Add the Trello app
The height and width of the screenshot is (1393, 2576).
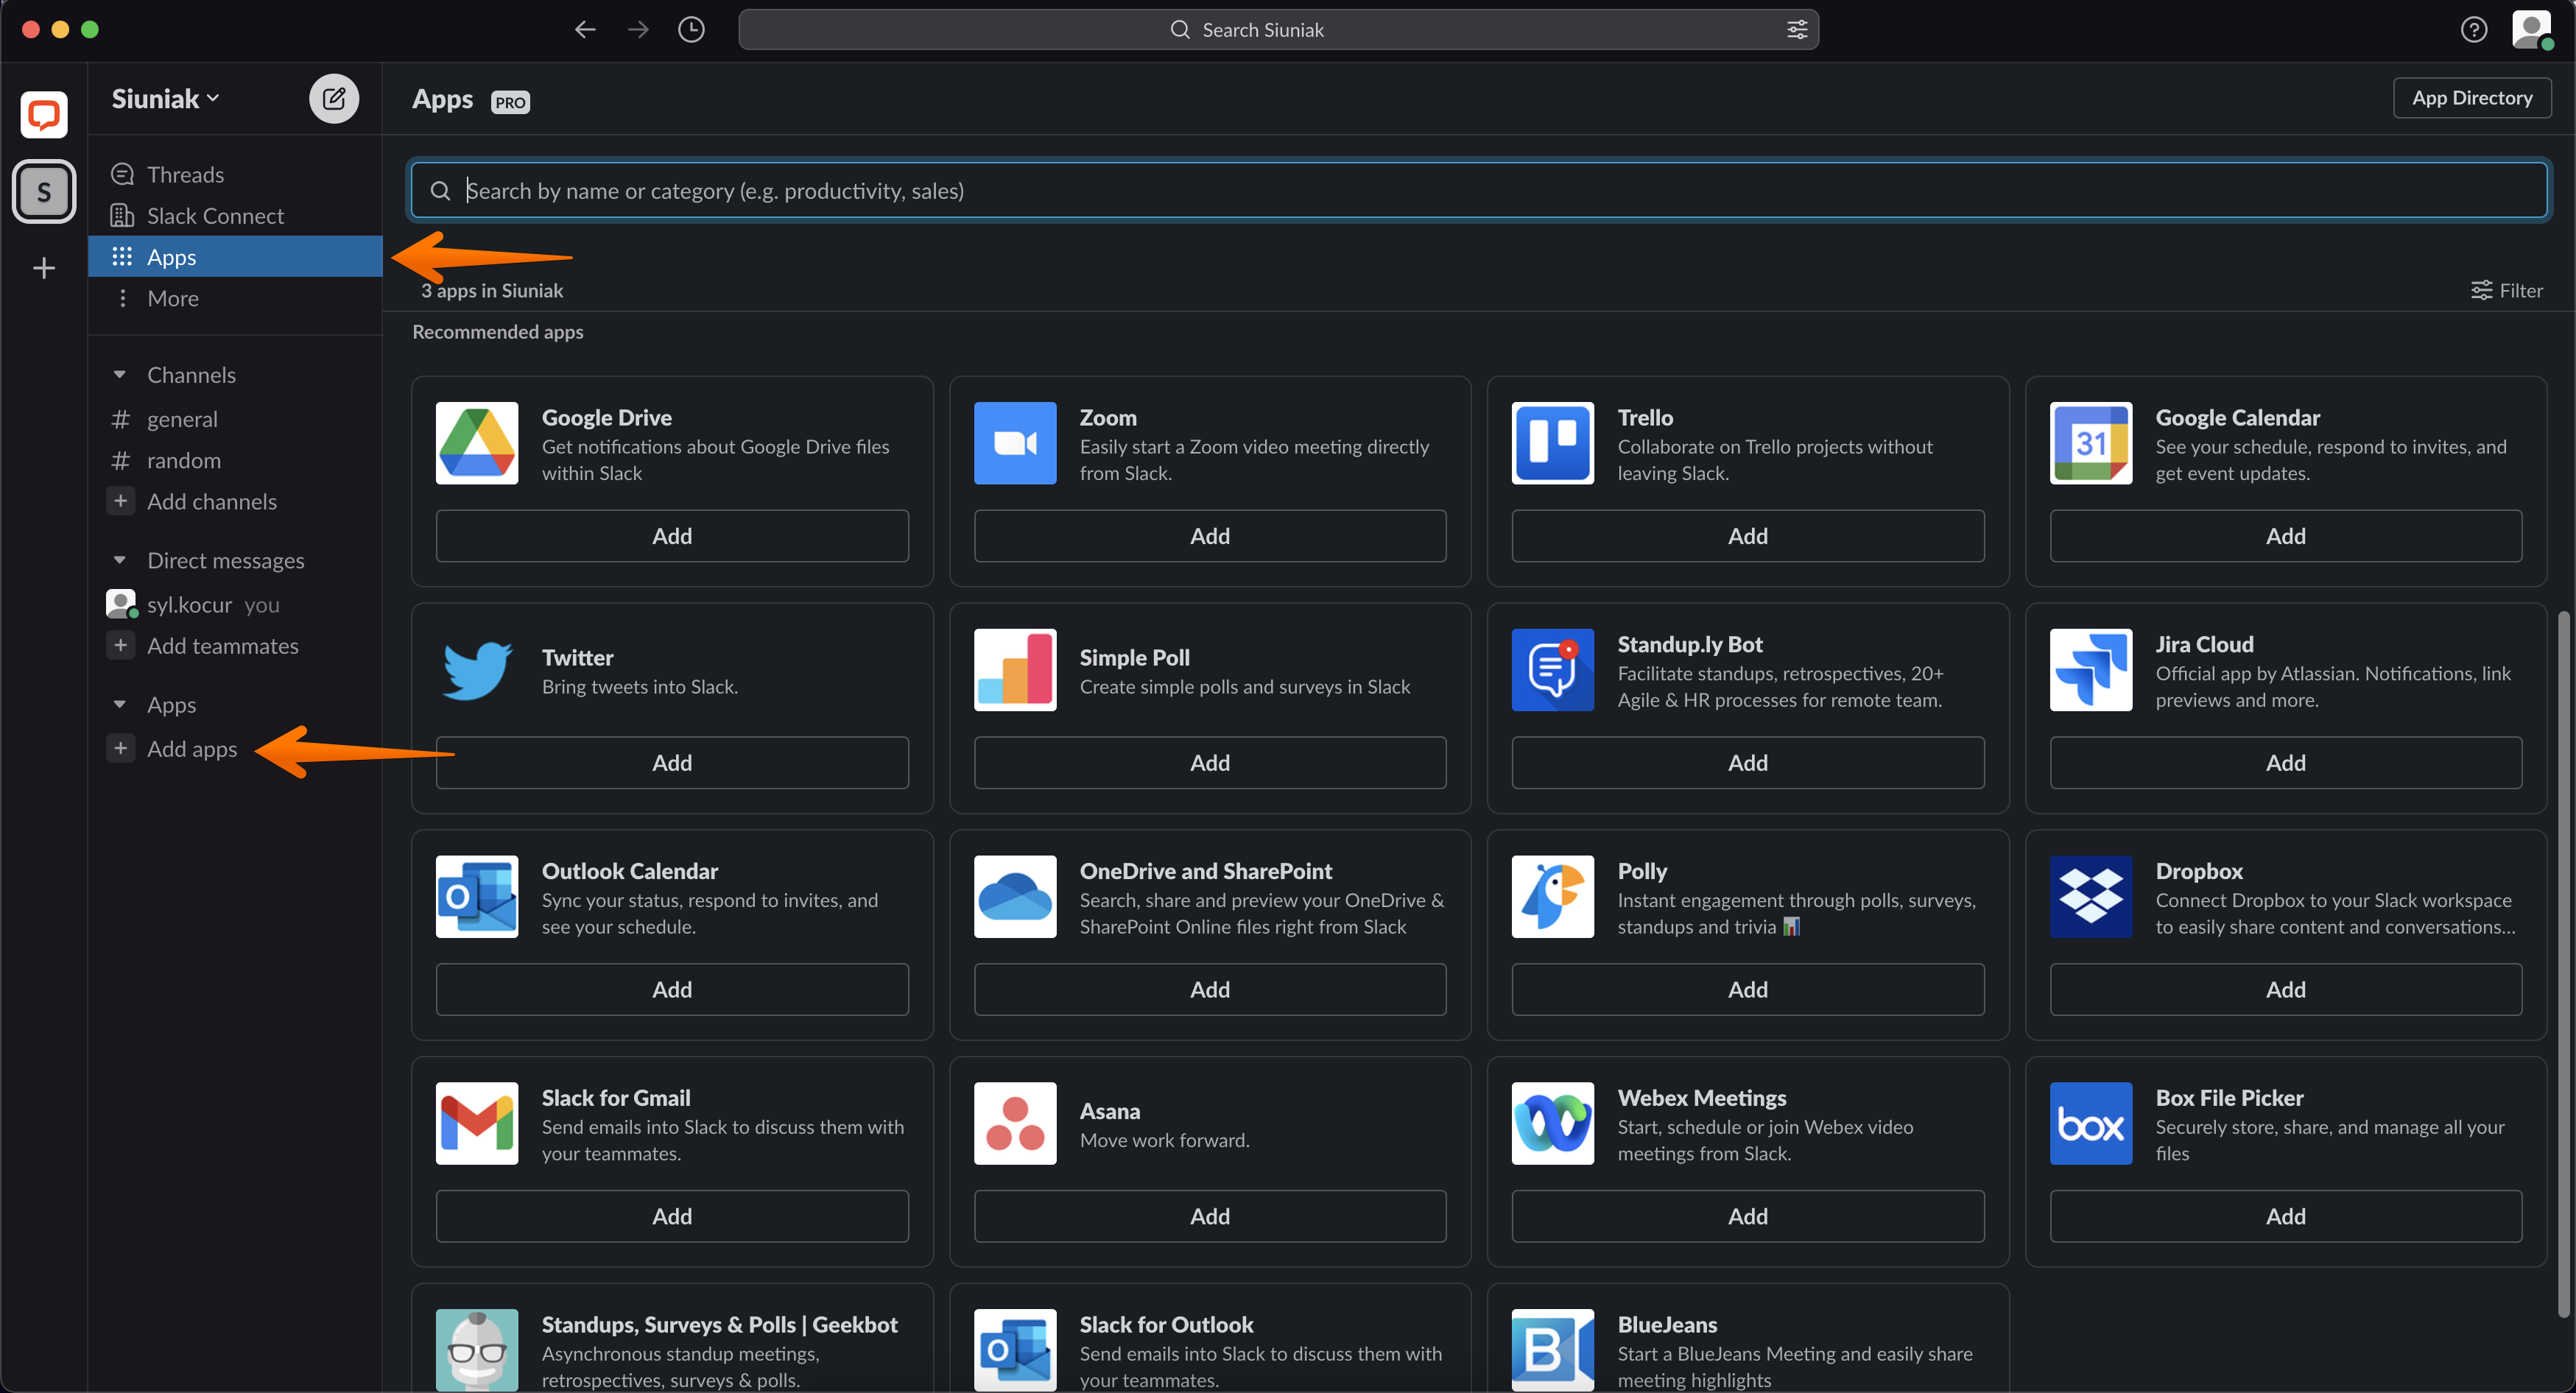tap(1748, 536)
